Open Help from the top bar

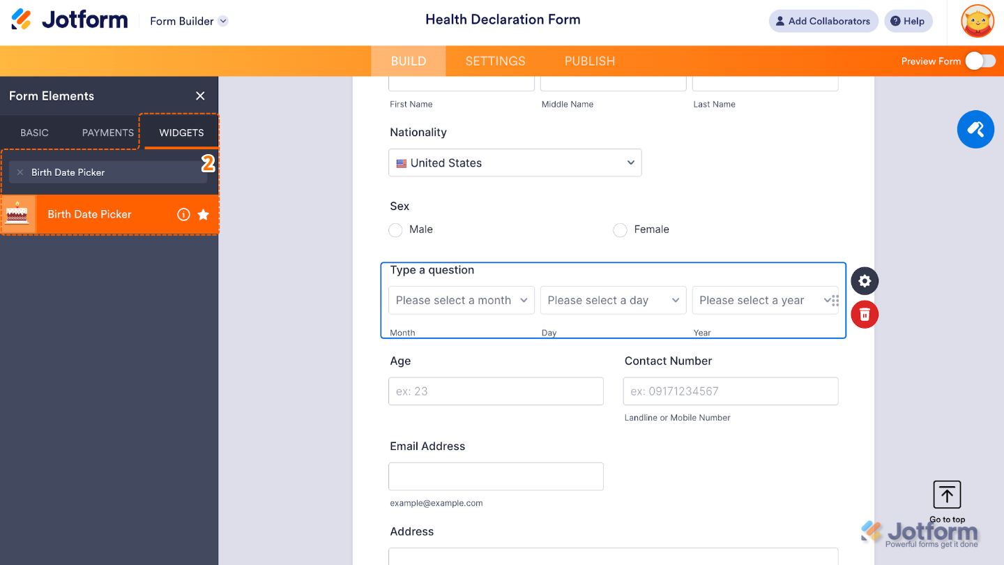click(908, 21)
